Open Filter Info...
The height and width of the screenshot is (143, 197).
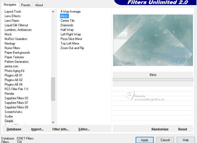[x=61, y=129]
